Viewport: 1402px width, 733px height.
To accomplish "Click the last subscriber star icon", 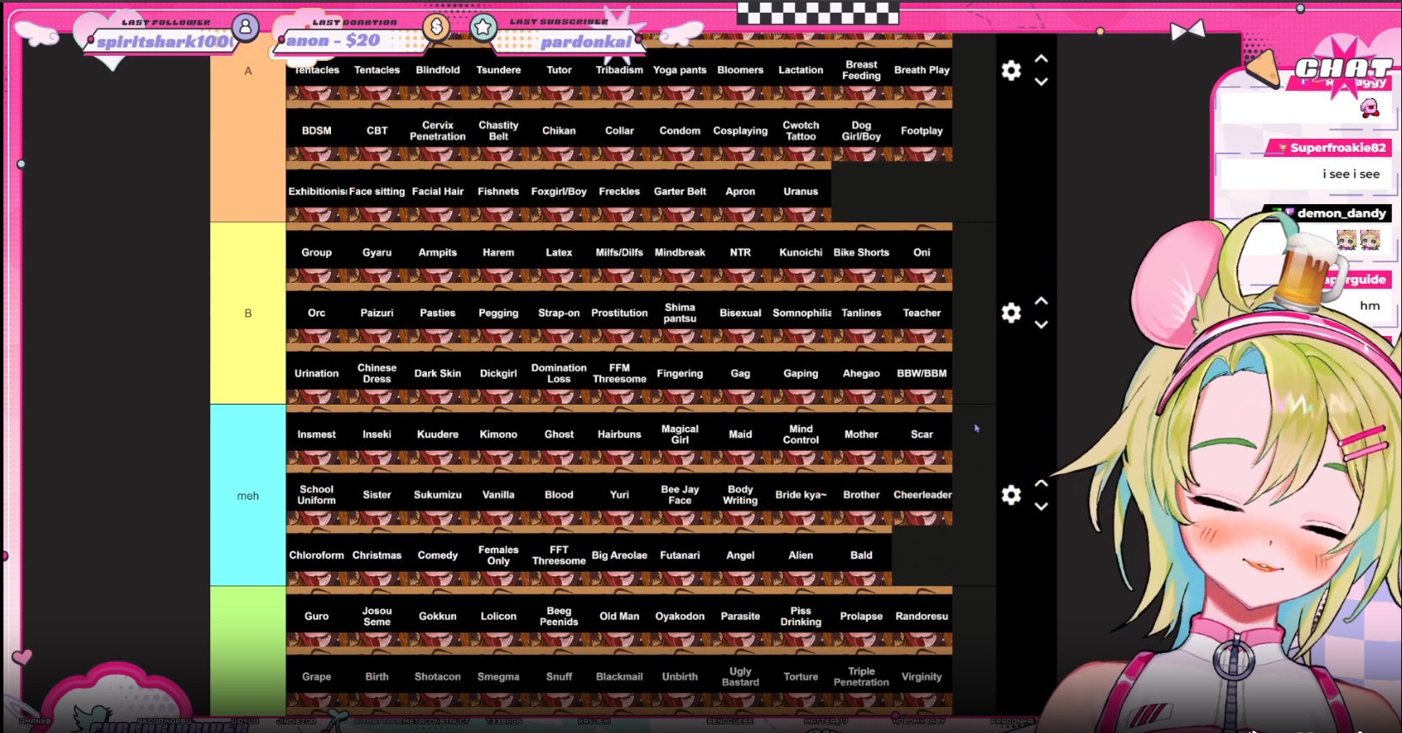I will click(483, 27).
